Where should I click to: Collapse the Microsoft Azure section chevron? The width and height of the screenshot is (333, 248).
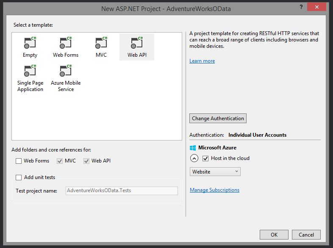pyautogui.click(x=194, y=158)
